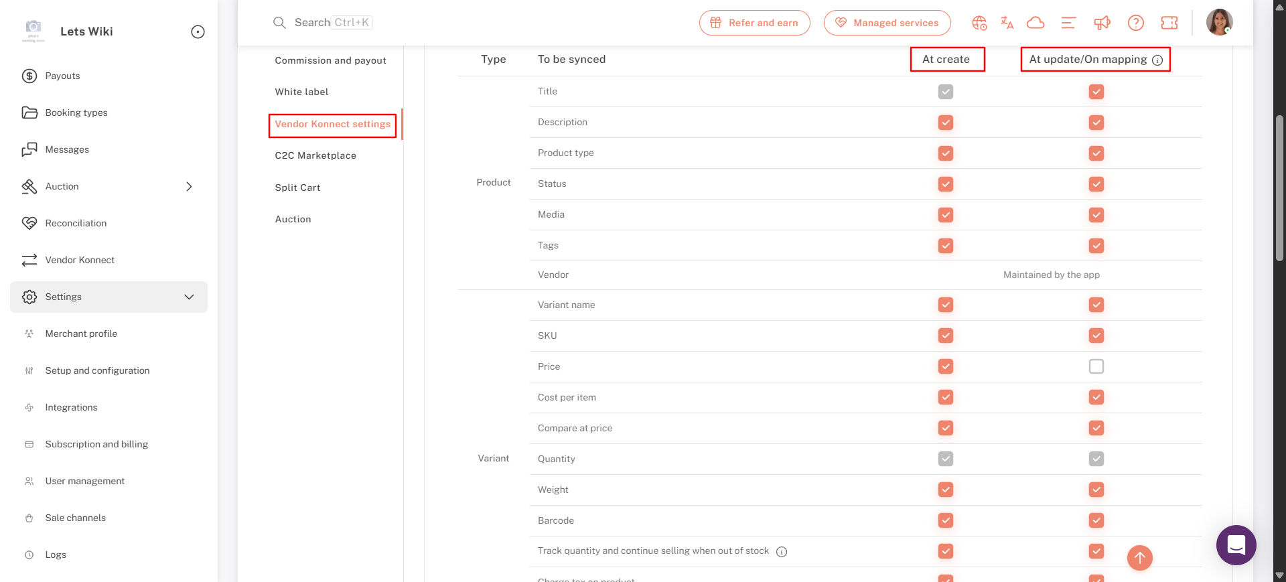
Task: Open Messages in sidebar
Action: [x=67, y=149]
